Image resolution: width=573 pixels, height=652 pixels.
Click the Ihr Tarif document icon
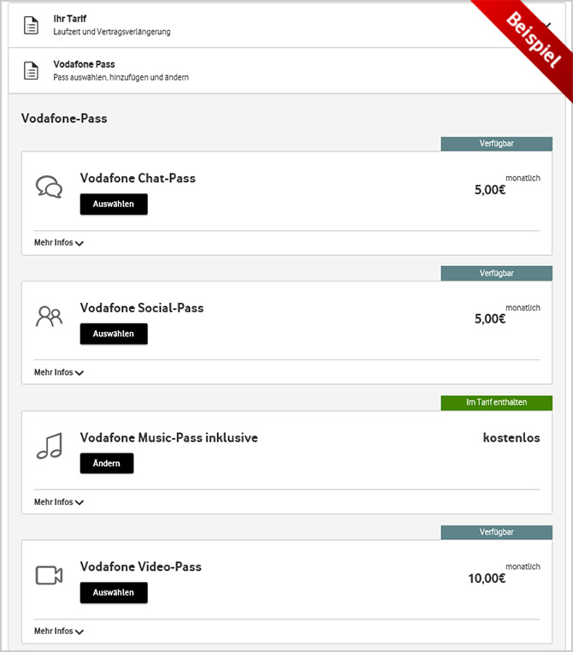(31, 25)
